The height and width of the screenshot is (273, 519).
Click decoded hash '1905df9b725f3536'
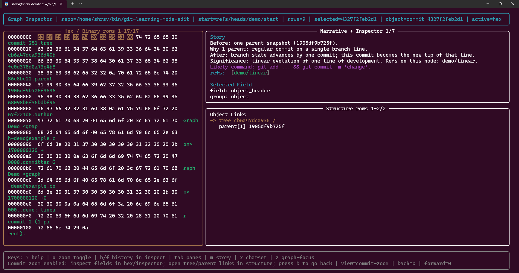[x=32, y=91]
